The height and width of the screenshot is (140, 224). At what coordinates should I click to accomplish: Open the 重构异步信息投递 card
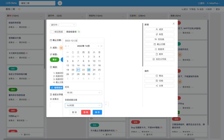(x=25, y=96)
